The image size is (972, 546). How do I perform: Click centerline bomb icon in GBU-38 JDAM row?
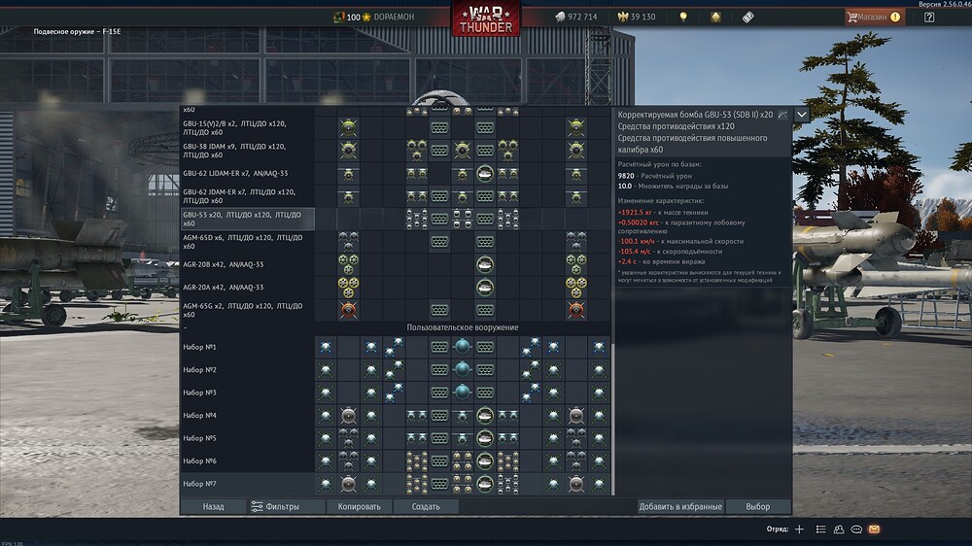point(462,151)
